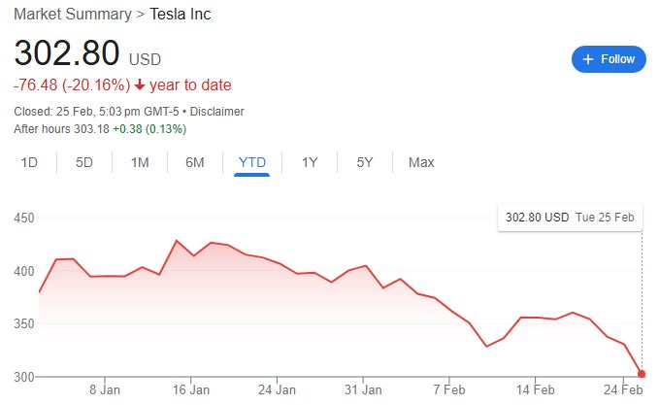Click the chart peak near 16 Jan
Screen dimensions: 659x405
177,240
